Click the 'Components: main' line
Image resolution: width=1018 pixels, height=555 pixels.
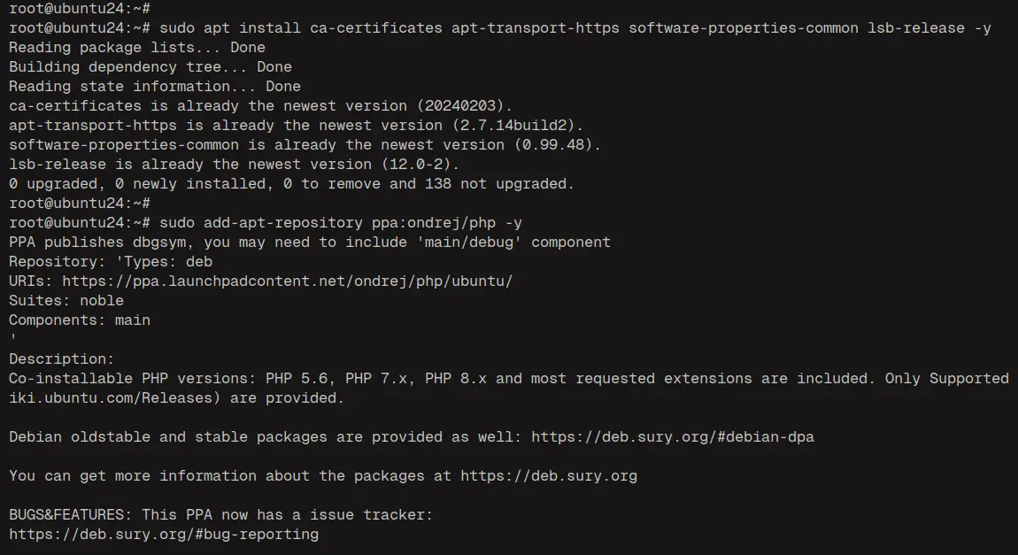point(80,320)
